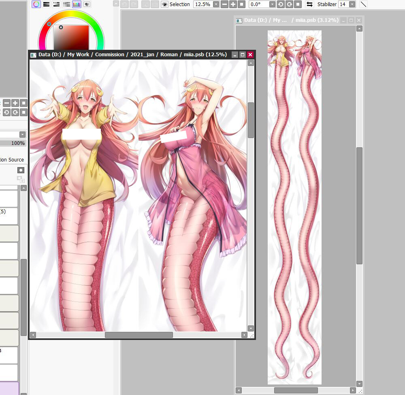405x395 pixels.
Task: Close the miia.psb (12.5%) window
Action: coord(250,55)
